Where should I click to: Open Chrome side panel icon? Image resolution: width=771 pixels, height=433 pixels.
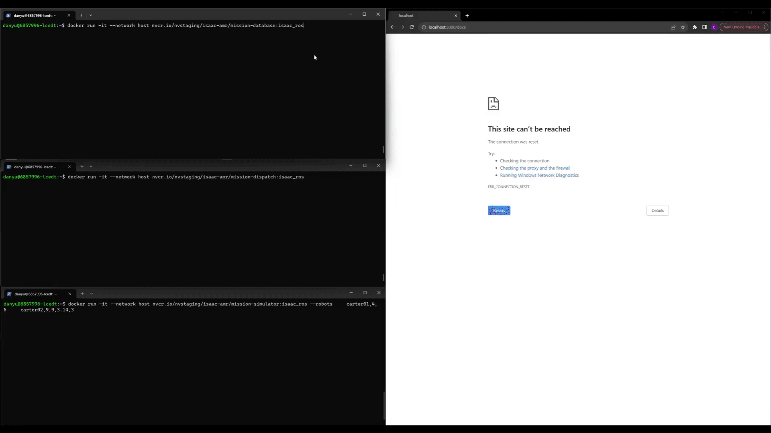pyautogui.click(x=704, y=27)
